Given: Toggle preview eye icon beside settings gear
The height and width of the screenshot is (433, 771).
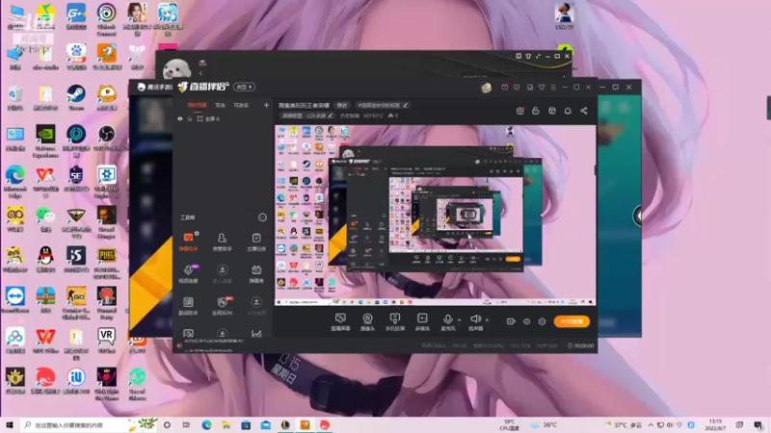Looking at the screenshot, I should (526, 321).
